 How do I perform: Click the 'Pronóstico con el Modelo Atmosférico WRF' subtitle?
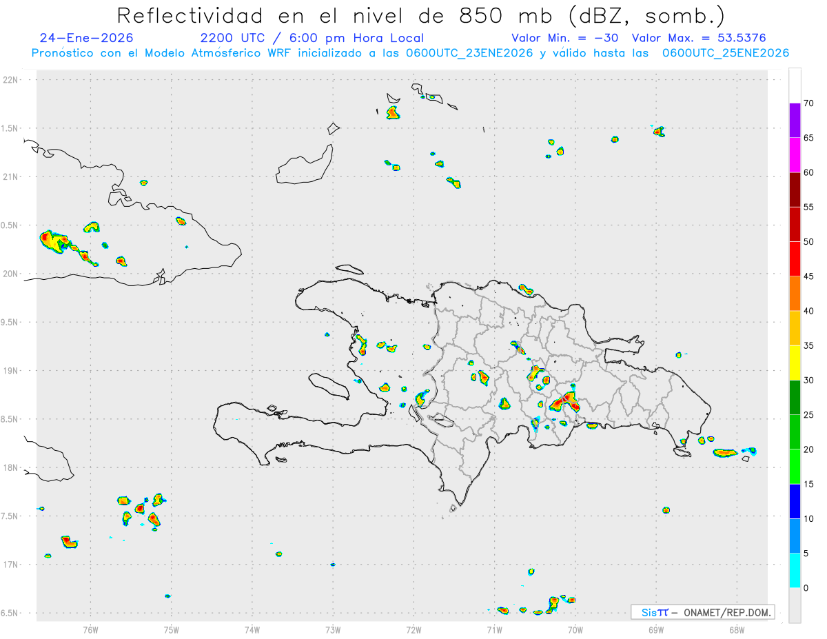(x=163, y=53)
